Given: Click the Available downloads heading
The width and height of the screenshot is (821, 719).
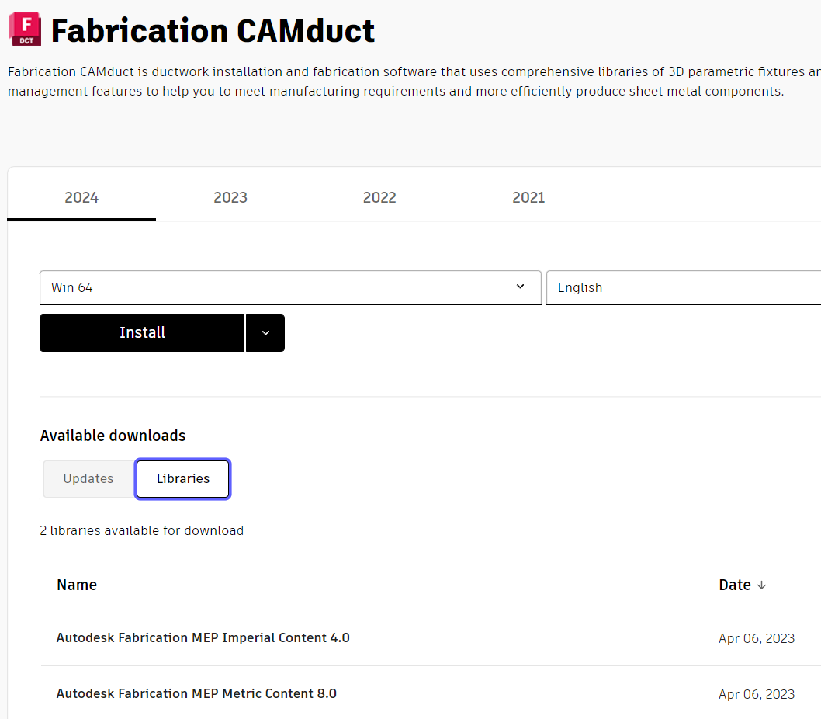Looking at the screenshot, I should [x=113, y=436].
